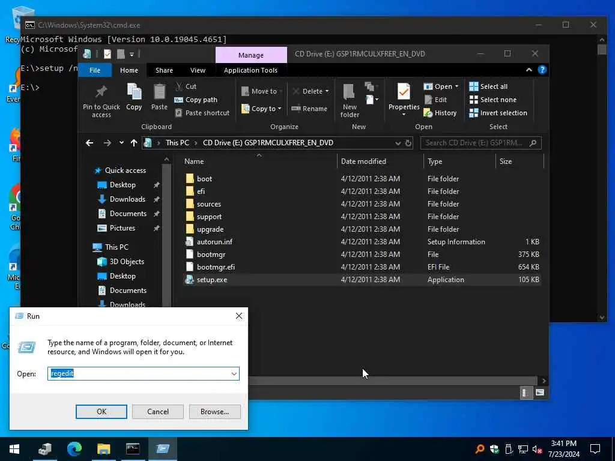Open the File tab in Explorer
Viewport: 615px width, 461px height.
click(95, 70)
